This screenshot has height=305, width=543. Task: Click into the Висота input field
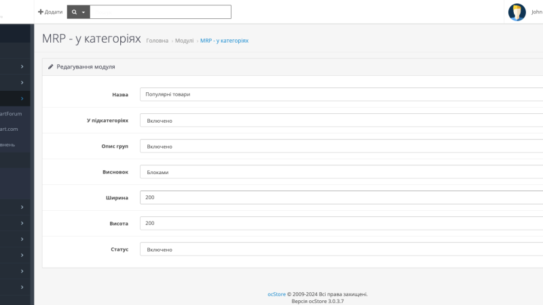(341, 224)
